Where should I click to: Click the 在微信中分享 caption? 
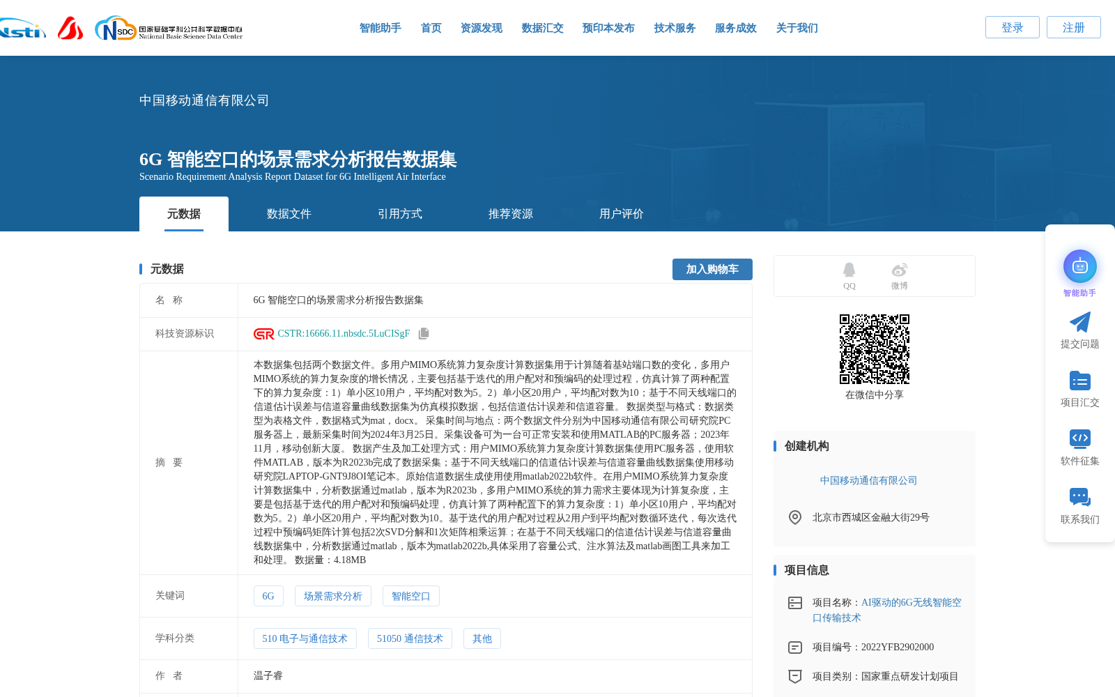(x=875, y=395)
